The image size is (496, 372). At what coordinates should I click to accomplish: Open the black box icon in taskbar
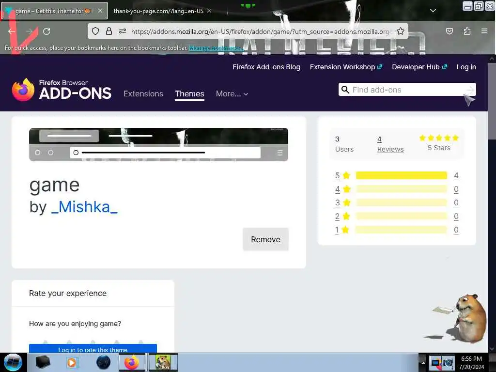pyautogui.click(x=43, y=362)
